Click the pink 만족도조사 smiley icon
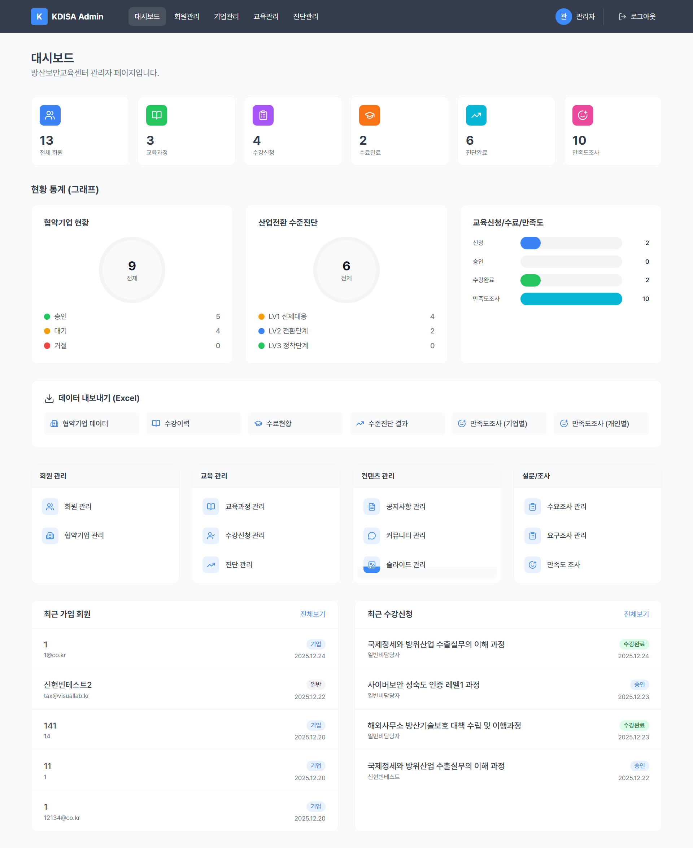Viewport: 693px width, 848px height. (582, 115)
